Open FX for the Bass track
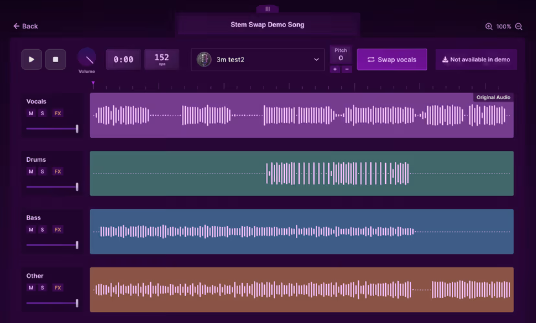 point(58,230)
